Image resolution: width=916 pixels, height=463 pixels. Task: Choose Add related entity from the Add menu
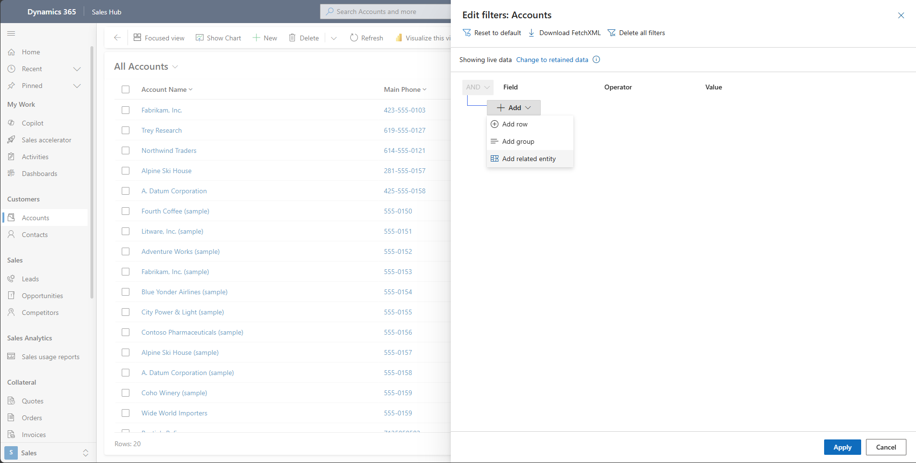click(x=529, y=159)
